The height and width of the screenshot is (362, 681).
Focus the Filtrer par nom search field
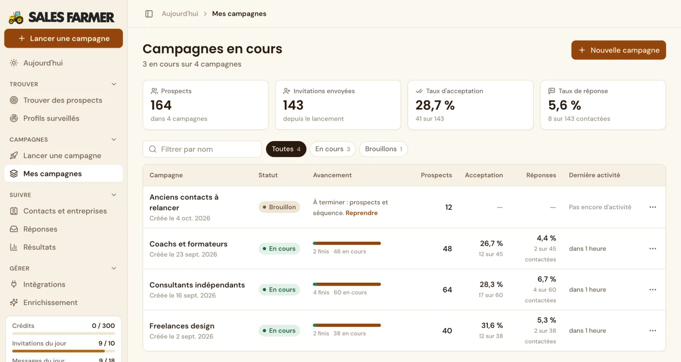202,149
